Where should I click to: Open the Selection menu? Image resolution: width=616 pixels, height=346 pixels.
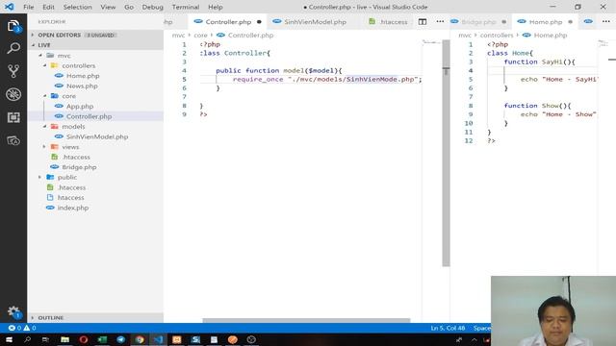pos(77,7)
